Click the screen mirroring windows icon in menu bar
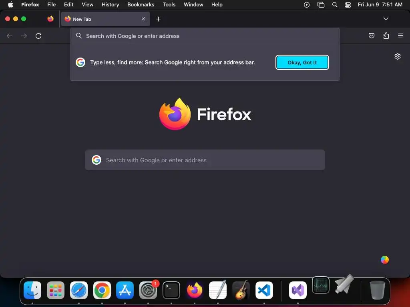 click(321, 5)
